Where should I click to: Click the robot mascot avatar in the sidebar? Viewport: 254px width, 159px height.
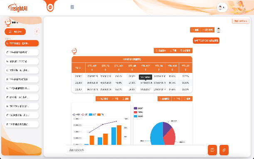coord(8,22)
